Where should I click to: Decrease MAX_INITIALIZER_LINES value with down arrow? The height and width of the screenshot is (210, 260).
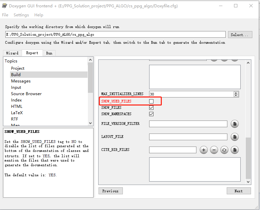click(x=236, y=95)
